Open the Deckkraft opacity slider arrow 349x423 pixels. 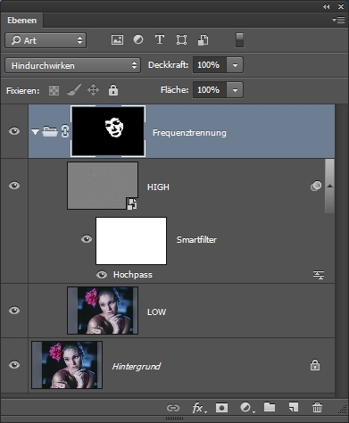click(x=235, y=65)
